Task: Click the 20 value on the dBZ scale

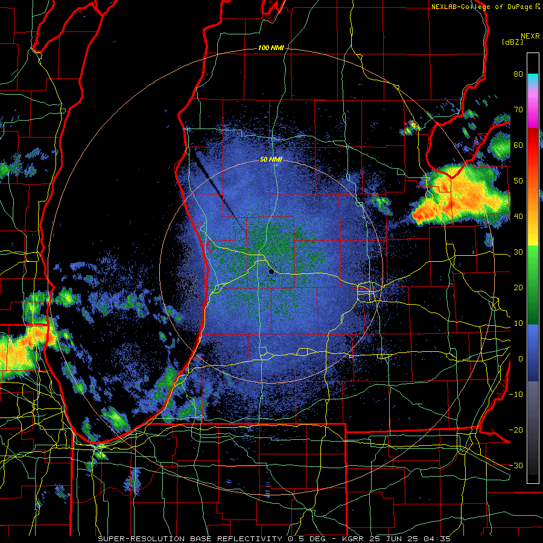Action: tap(518, 287)
